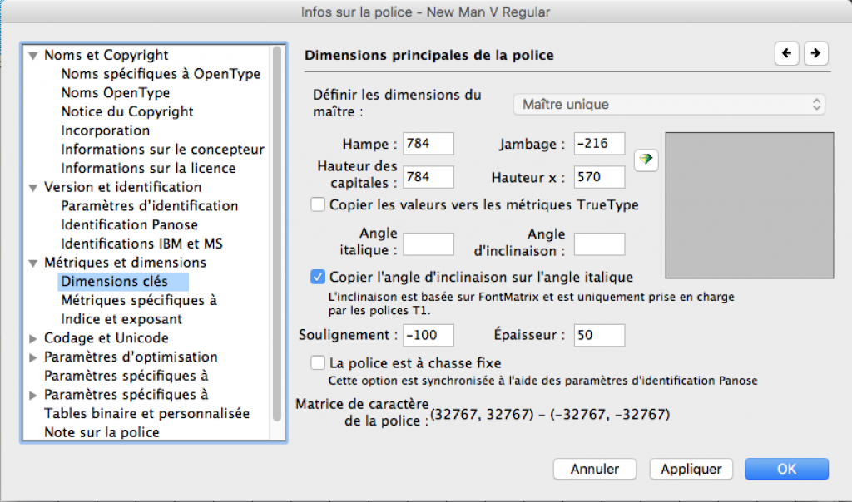Click the Hampe value field
852x502 pixels.
coord(428,144)
